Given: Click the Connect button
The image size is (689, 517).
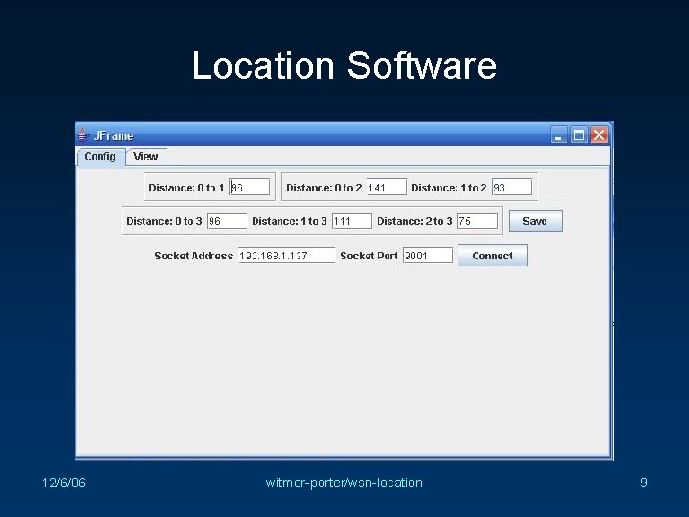Looking at the screenshot, I should click(x=493, y=256).
